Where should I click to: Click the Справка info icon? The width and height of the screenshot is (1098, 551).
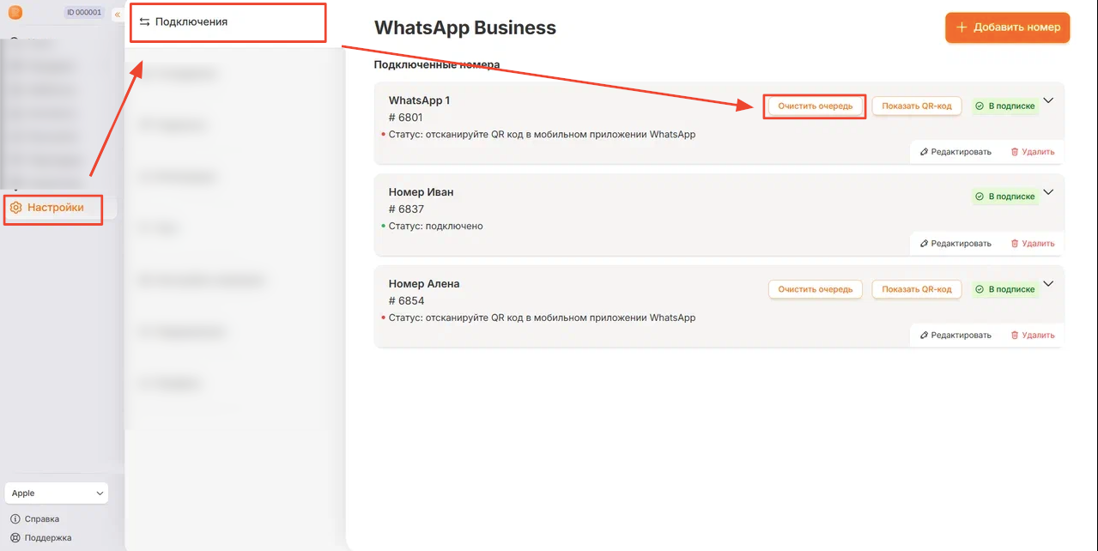click(x=15, y=519)
